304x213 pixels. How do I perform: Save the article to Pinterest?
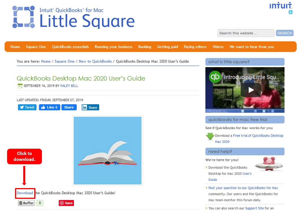coord(66,203)
